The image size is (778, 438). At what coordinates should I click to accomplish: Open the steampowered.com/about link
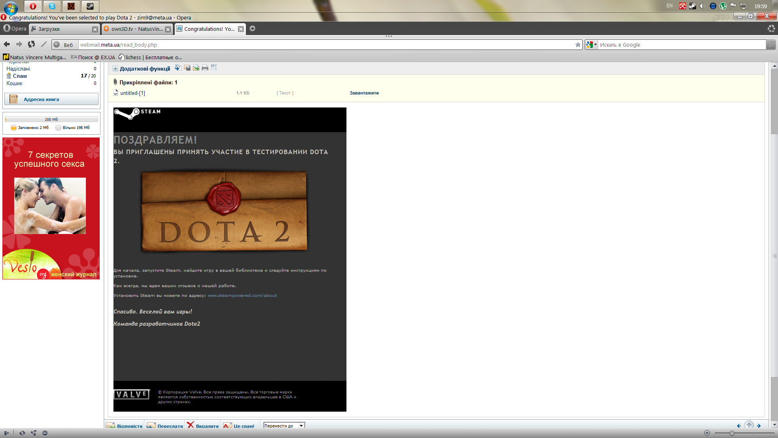(x=242, y=295)
